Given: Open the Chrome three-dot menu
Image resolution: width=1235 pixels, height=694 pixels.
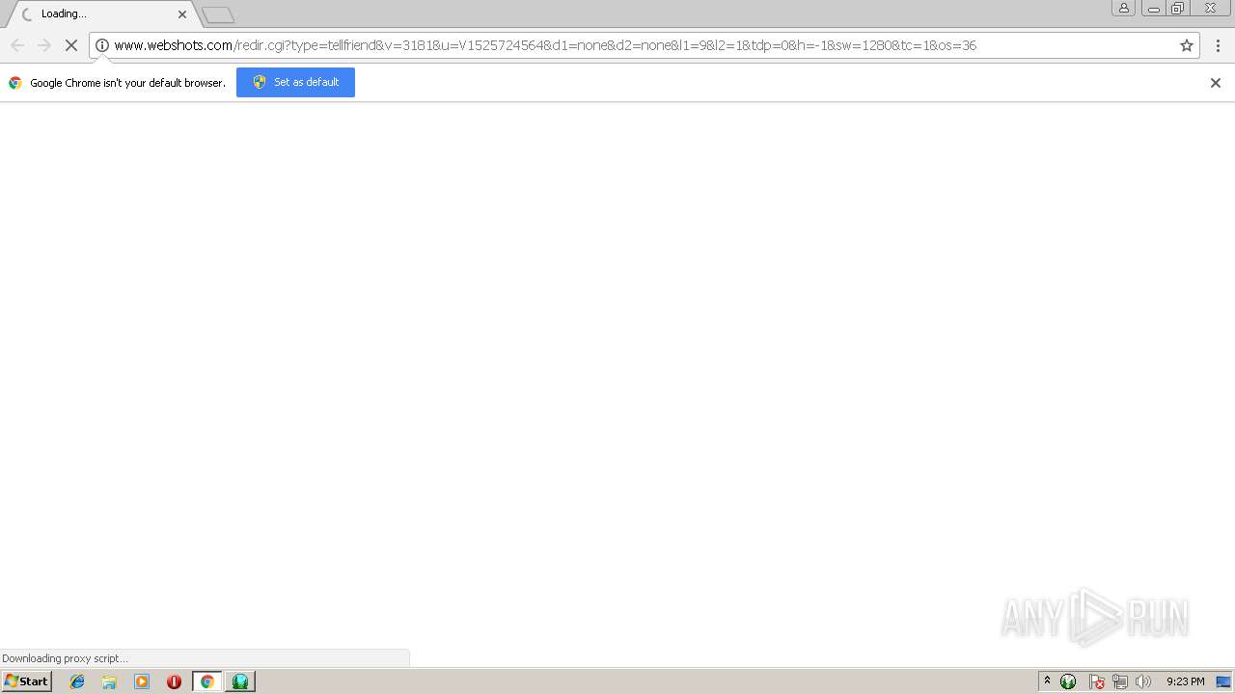Looking at the screenshot, I should pyautogui.click(x=1218, y=45).
